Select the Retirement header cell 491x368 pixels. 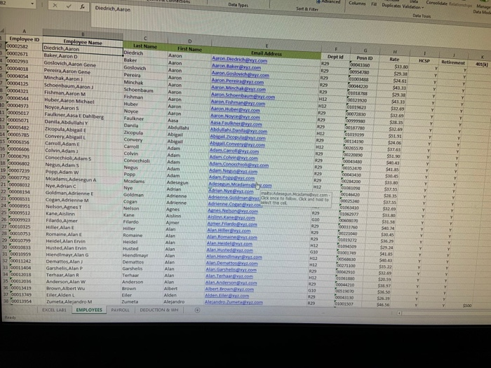[453, 62]
